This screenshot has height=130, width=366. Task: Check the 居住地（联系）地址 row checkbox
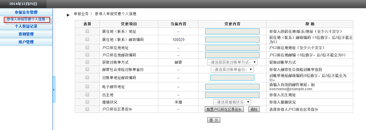(87, 31)
